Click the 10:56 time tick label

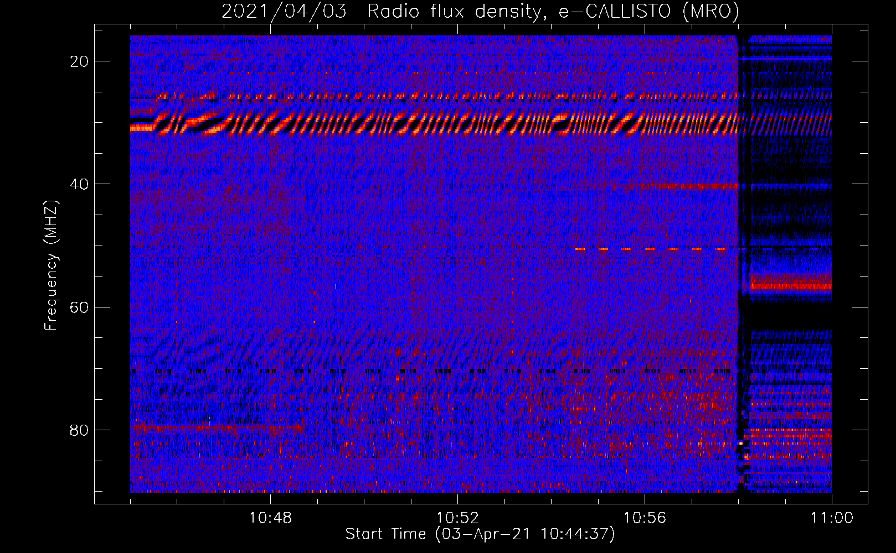(x=645, y=518)
